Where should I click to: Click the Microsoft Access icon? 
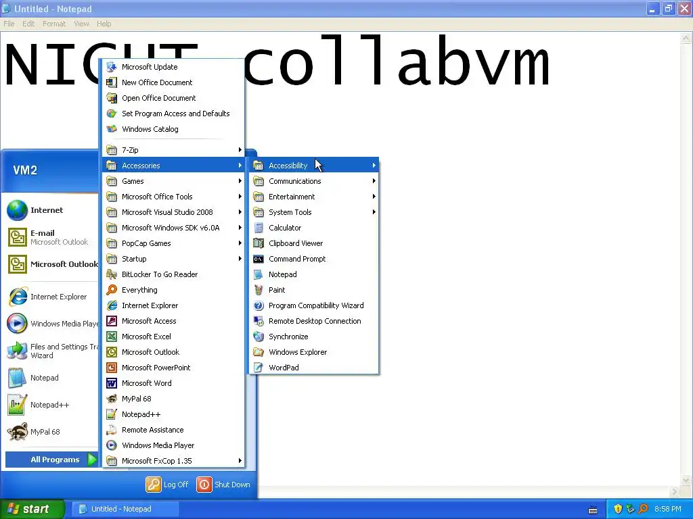click(112, 321)
